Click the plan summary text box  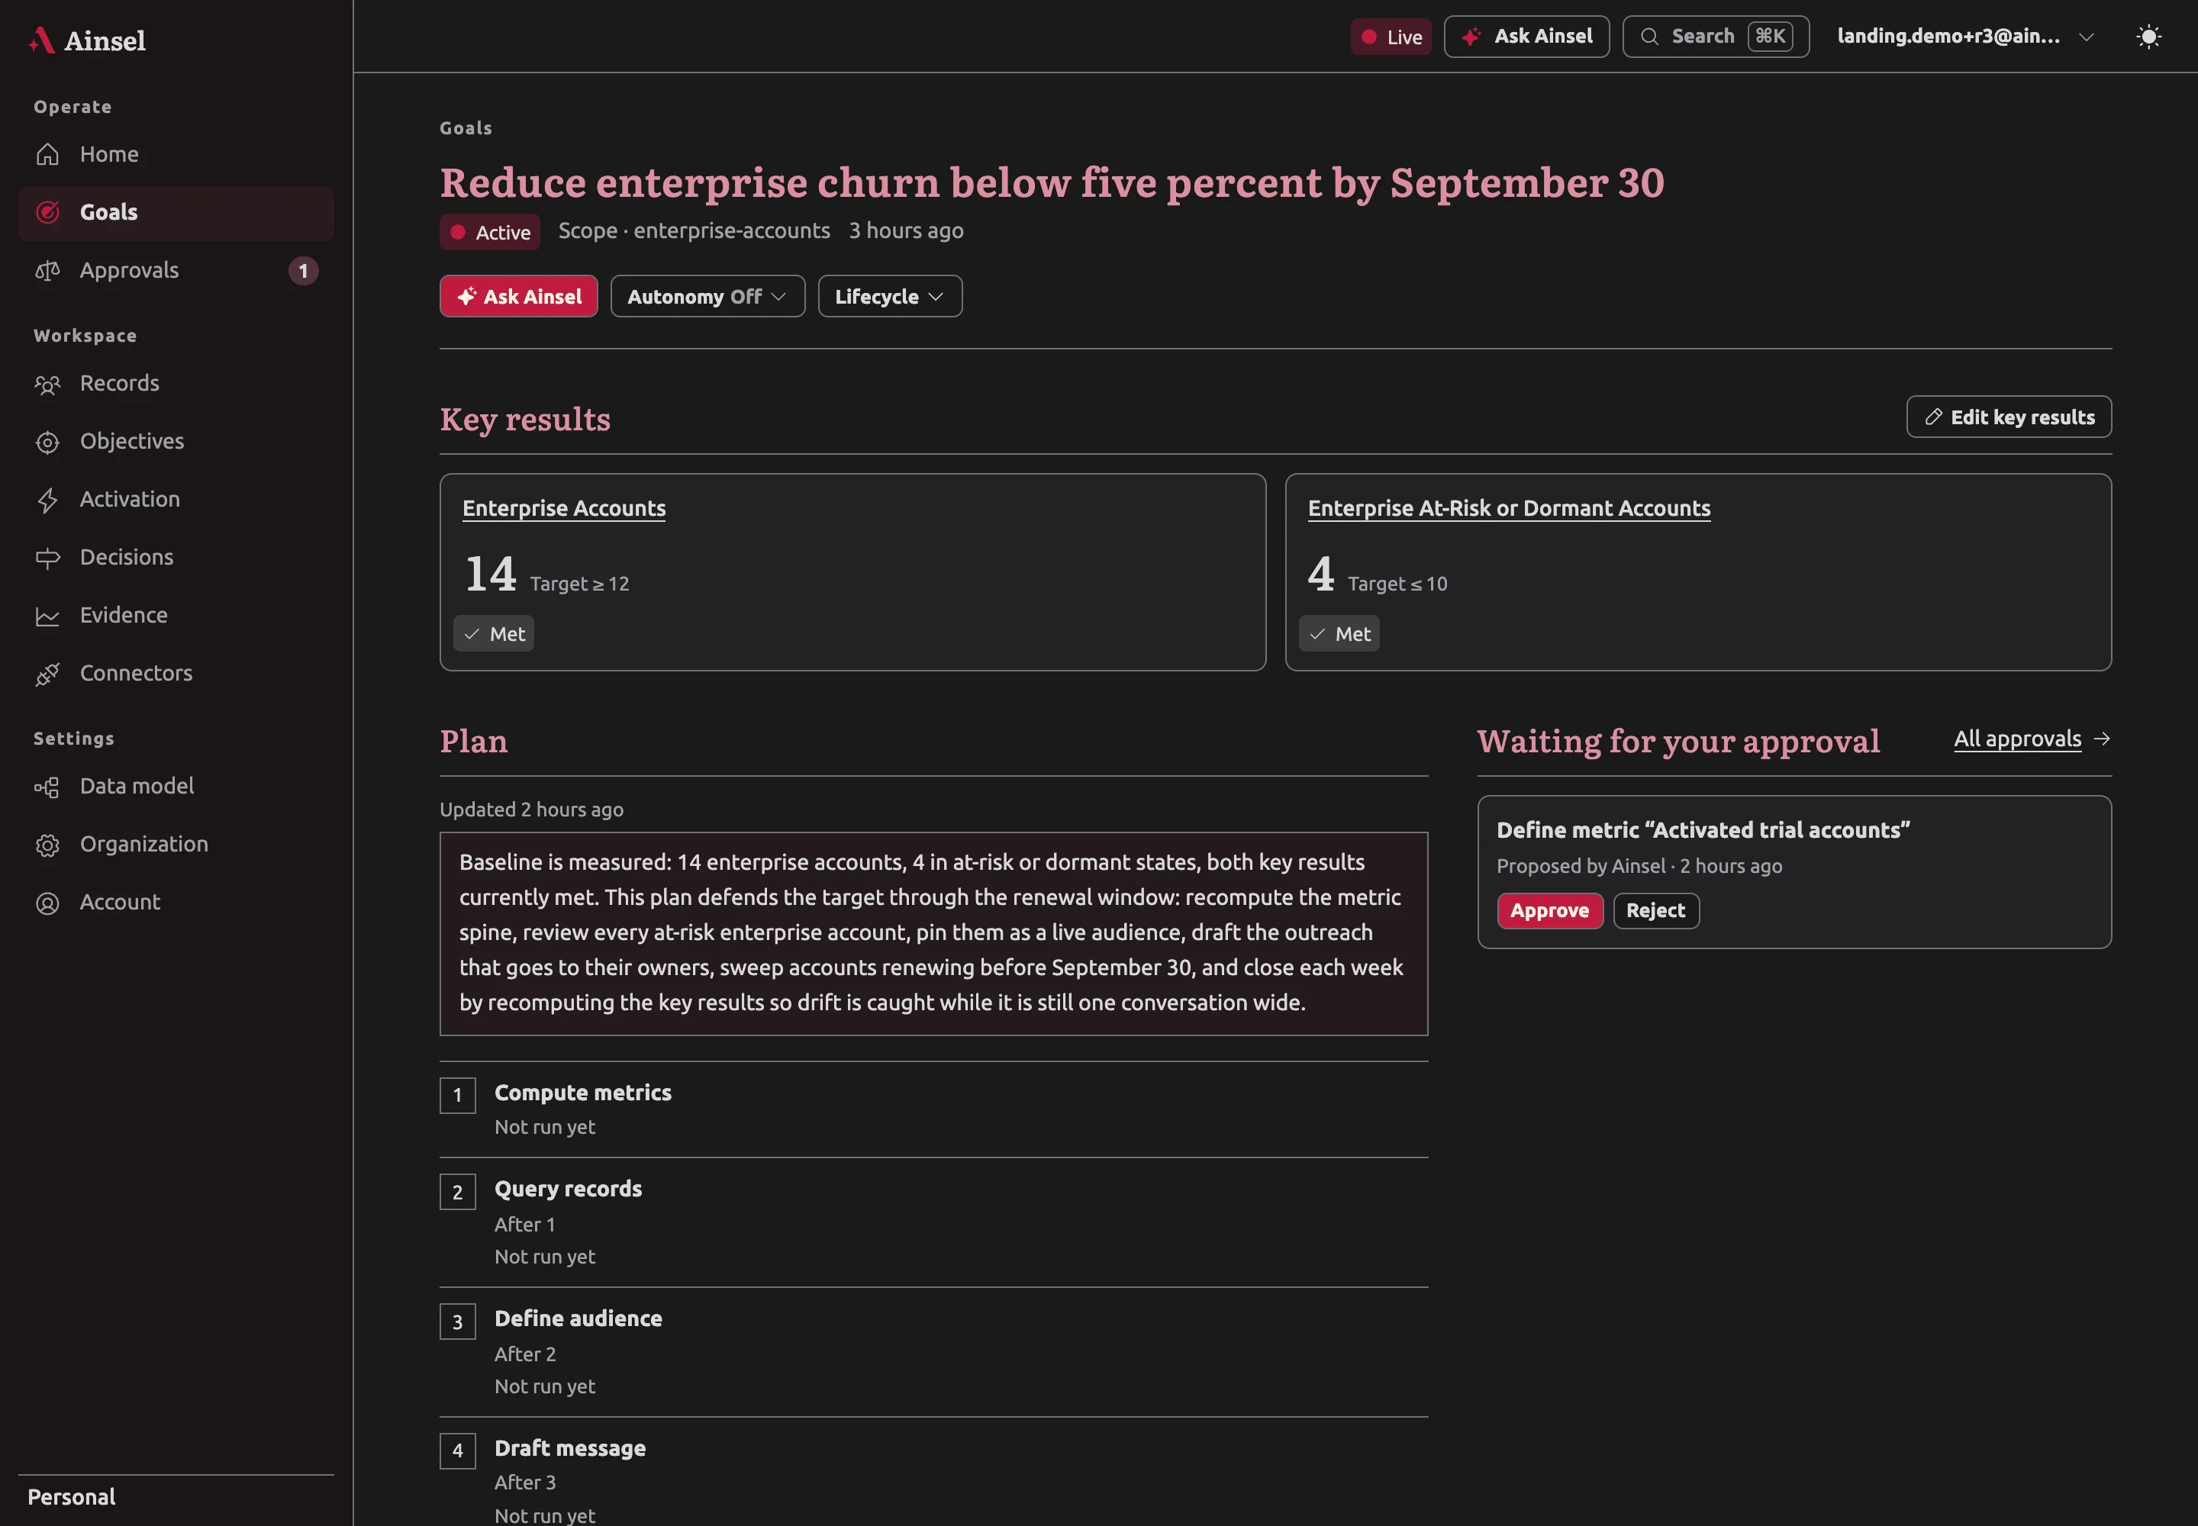pos(933,933)
